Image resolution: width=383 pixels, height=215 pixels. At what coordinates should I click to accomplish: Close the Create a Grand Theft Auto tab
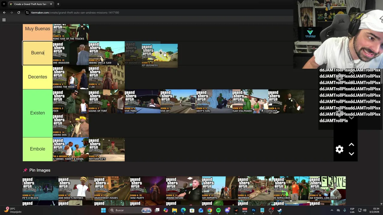(51, 4)
